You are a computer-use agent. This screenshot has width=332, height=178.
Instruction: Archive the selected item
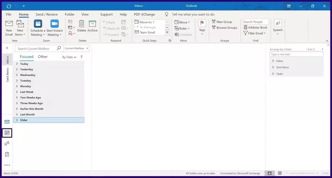[92, 26]
